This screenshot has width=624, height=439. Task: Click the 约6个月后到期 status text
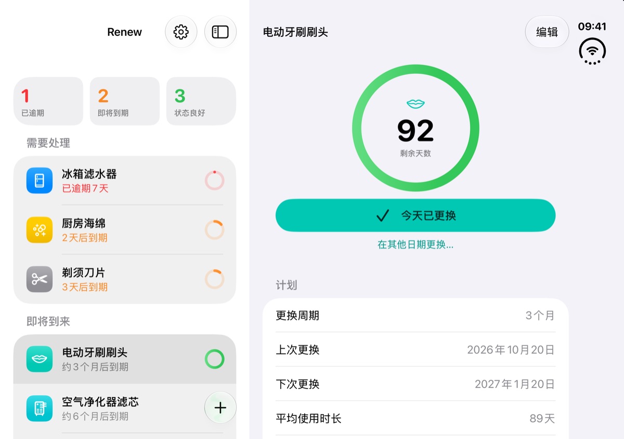pyautogui.click(x=95, y=416)
